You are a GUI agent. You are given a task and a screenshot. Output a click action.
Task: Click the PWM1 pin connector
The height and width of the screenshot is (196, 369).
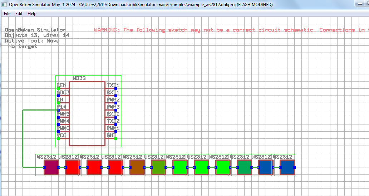(x=116, y=132)
